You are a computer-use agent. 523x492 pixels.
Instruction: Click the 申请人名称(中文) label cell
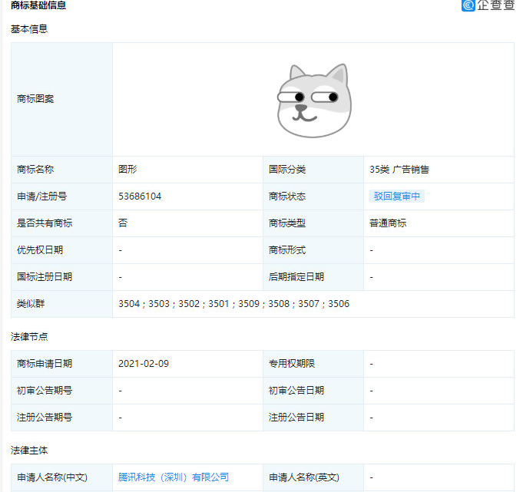[x=61, y=477]
